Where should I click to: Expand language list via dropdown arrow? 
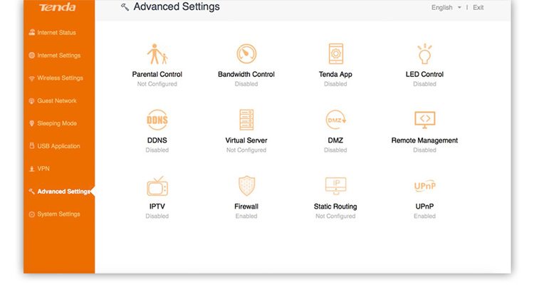point(459,8)
